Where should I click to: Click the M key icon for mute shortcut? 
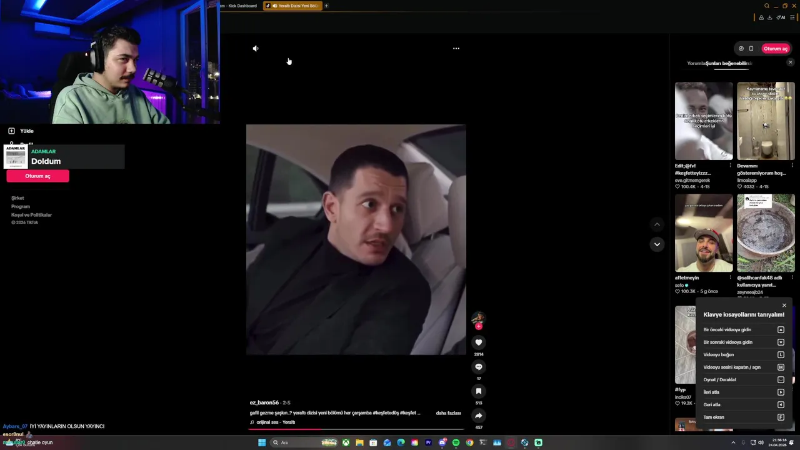(781, 367)
